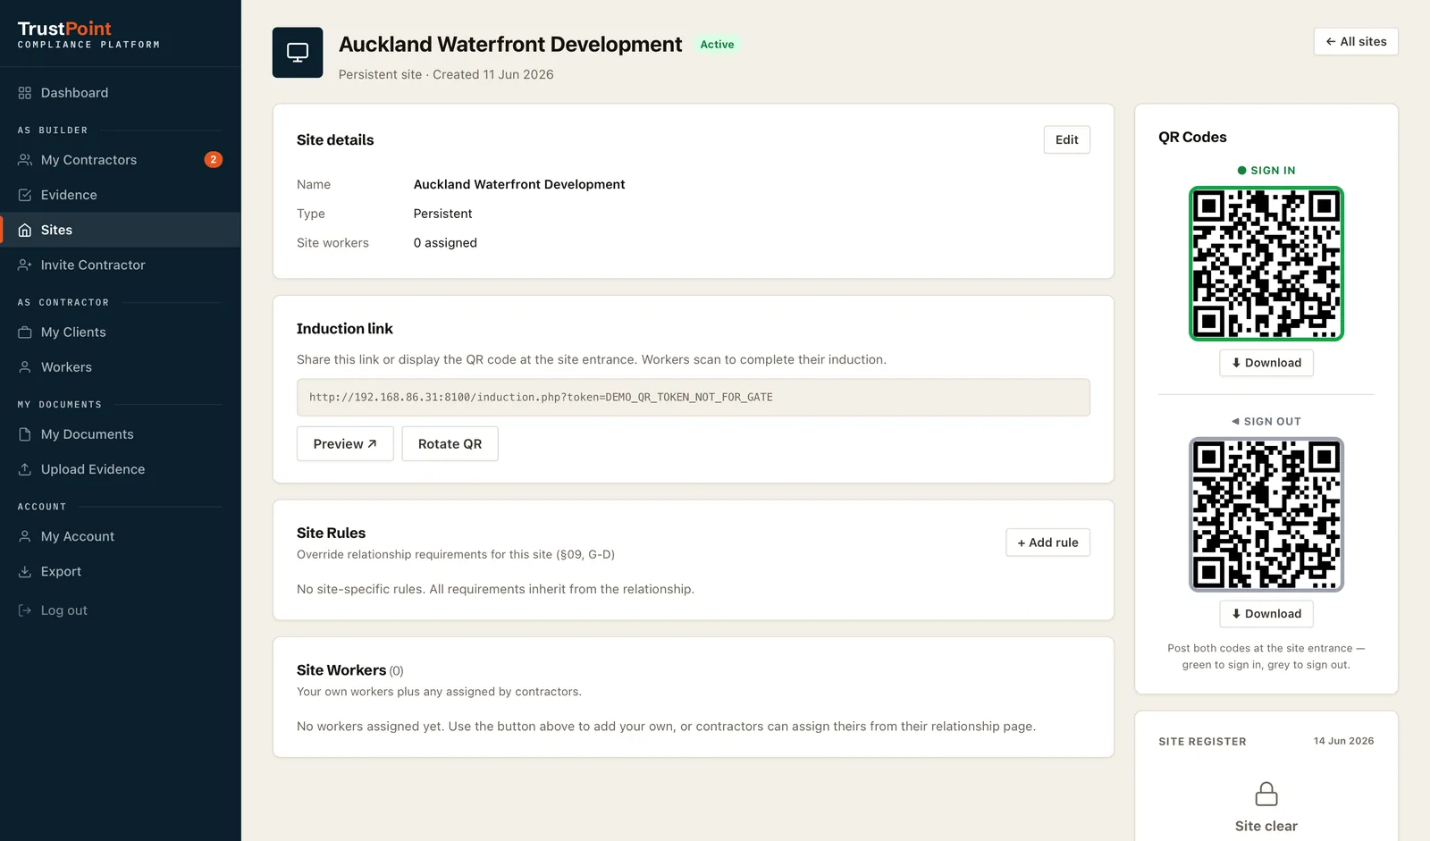Click the My Account user icon
The width and height of the screenshot is (1430, 841).
(x=25, y=536)
